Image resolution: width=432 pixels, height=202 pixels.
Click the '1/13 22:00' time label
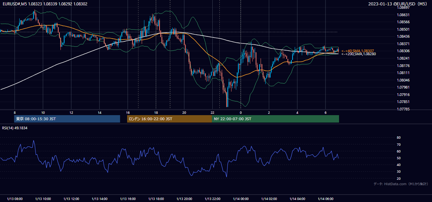(x=212, y=199)
